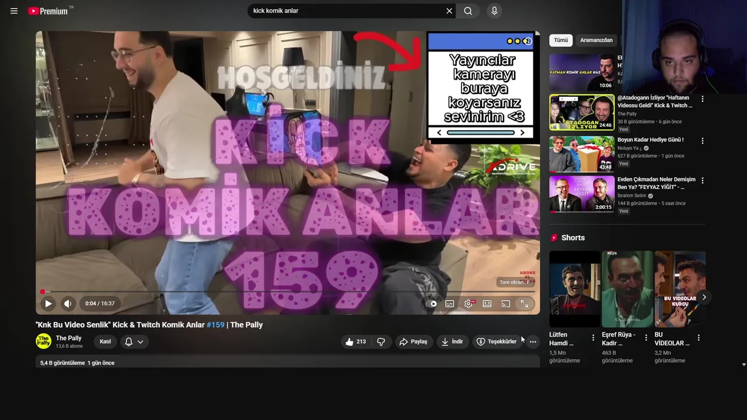Open menu for Atadogann İzliyor video

tap(703, 99)
